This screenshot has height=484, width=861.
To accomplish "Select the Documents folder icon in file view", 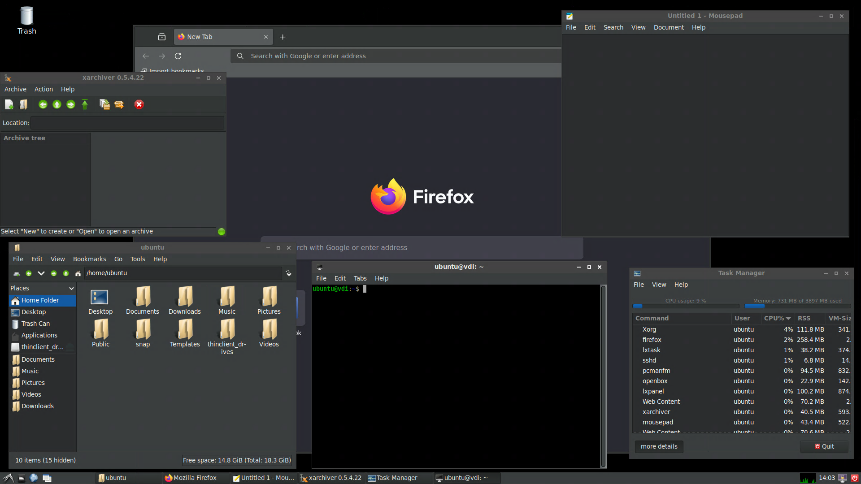I will pos(143,300).
